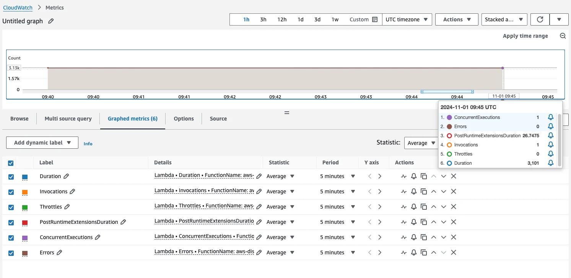The height and width of the screenshot is (278, 571).
Task: Uncheck the Throttles metric row
Action: pyautogui.click(x=11, y=206)
